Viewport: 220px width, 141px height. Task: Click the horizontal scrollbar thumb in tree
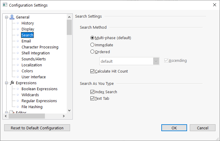[27, 116]
